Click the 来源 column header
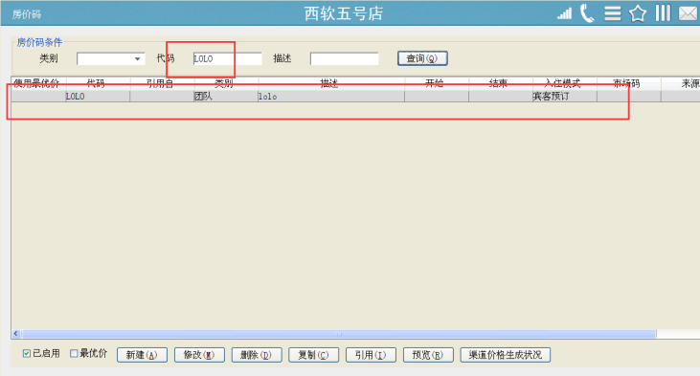This screenshot has width=700, height=376. pyautogui.click(x=680, y=83)
